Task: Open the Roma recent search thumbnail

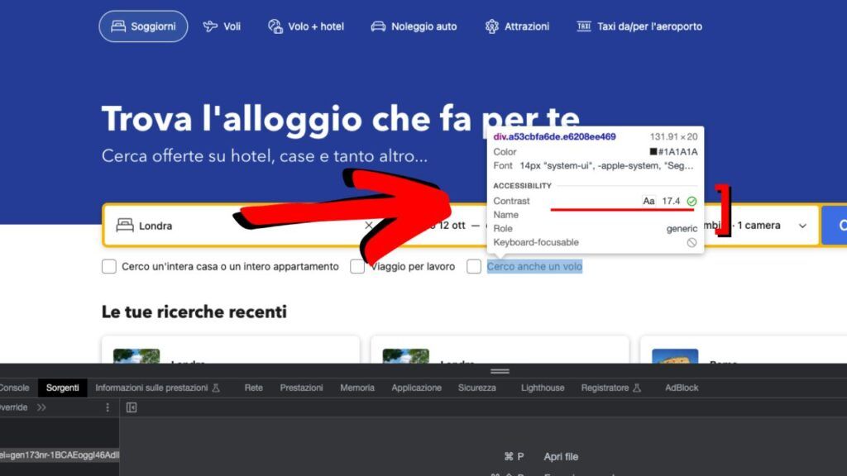Action: [x=675, y=356]
